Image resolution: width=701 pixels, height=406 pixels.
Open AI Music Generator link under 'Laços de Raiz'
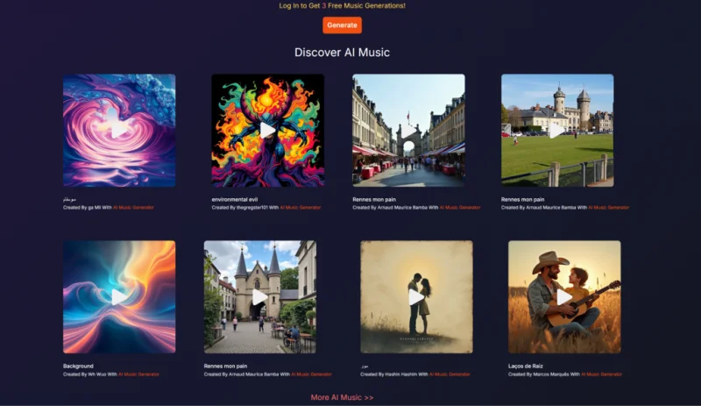(x=599, y=374)
